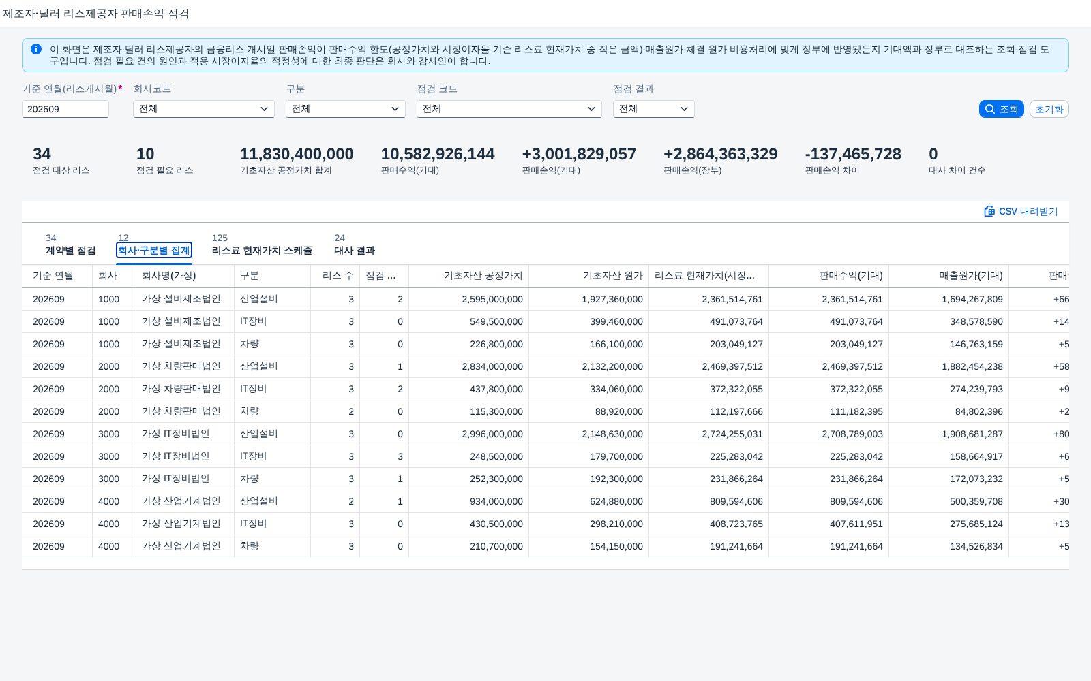This screenshot has width=1091, height=681.
Task: Click the 판매수익(기대) column header
Action: [829, 276]
